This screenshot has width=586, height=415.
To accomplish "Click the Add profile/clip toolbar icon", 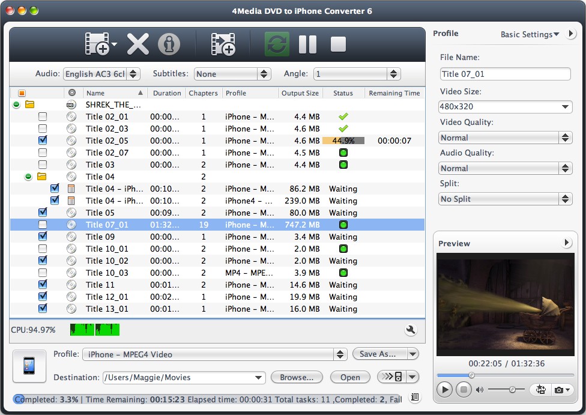I will pyautogui.click(x=223, y=44).
